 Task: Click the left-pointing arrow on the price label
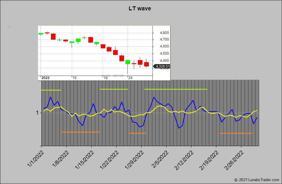[154, 66]
